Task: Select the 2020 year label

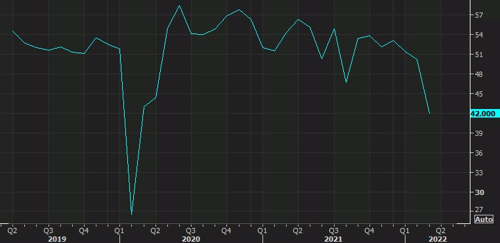Action: tap(191, 239)
